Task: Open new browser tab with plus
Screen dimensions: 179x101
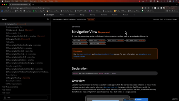Action: [x=33, y=5]
